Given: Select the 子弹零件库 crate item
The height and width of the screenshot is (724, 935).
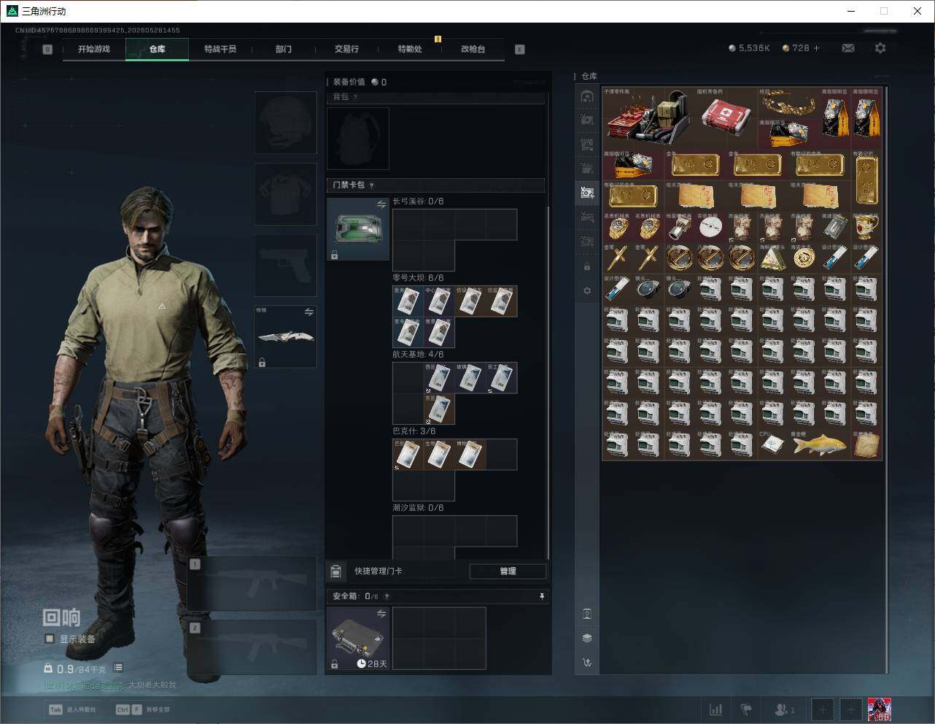Looking at the screenshot, I should tap(648, 118).
